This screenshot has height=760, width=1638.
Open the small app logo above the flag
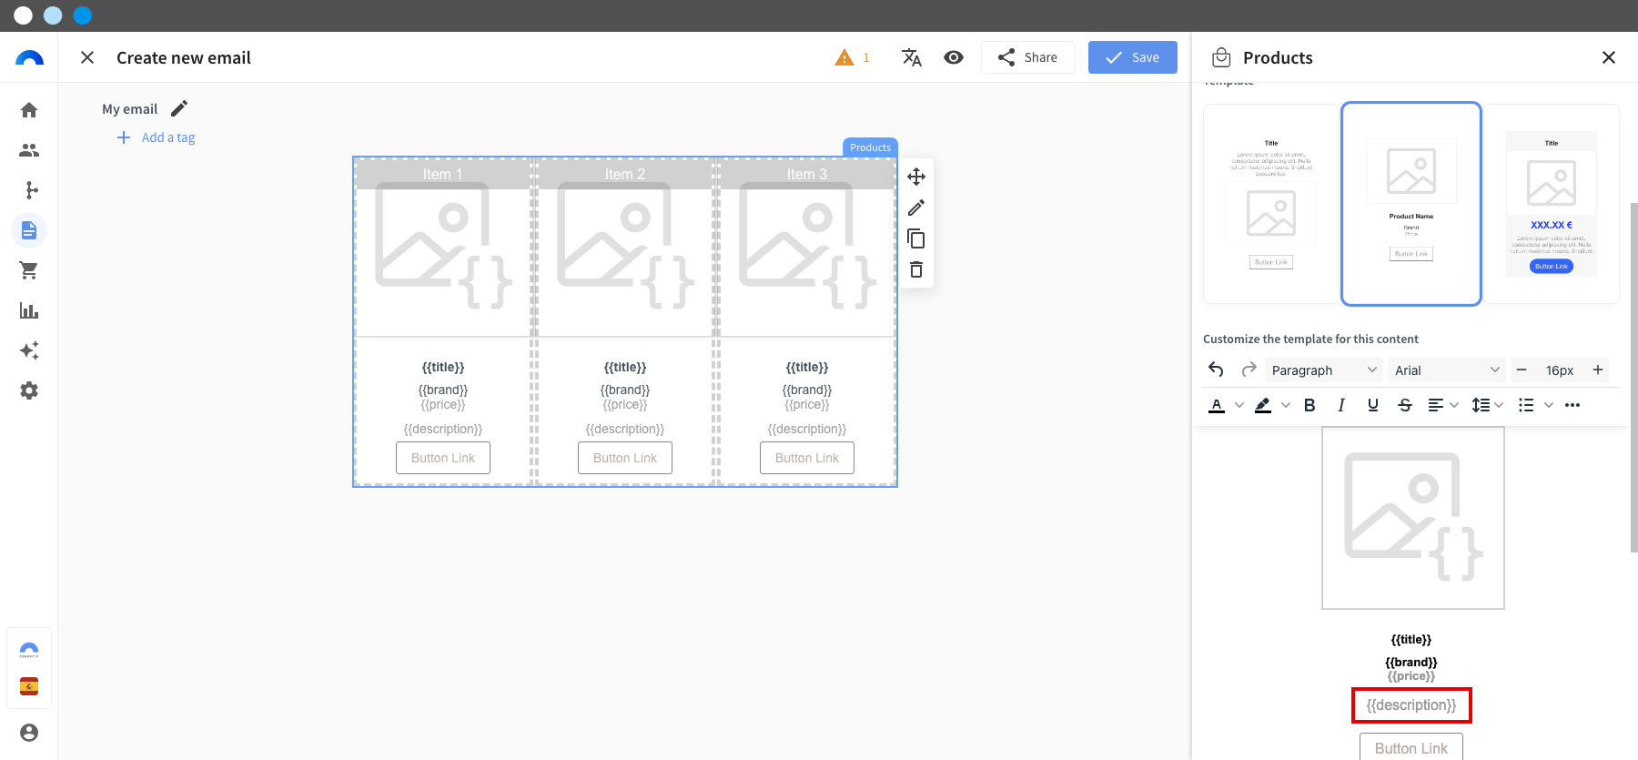click(x=29, y=650)
